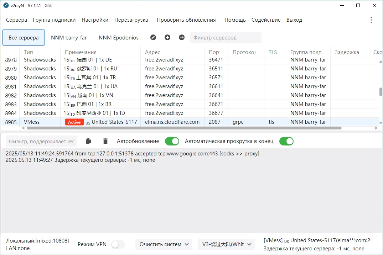This screenshot has height=255, width=383.
Task: Switch to the NNM Epodonios tab
Action: [x=119, y=38]
